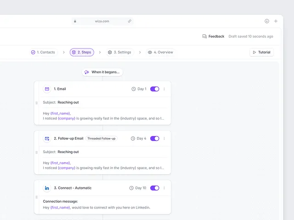Open Follow-up Email three-dot options menu
Image resolution: width=294 pixels, height=220 pixels.
[164, 138]
